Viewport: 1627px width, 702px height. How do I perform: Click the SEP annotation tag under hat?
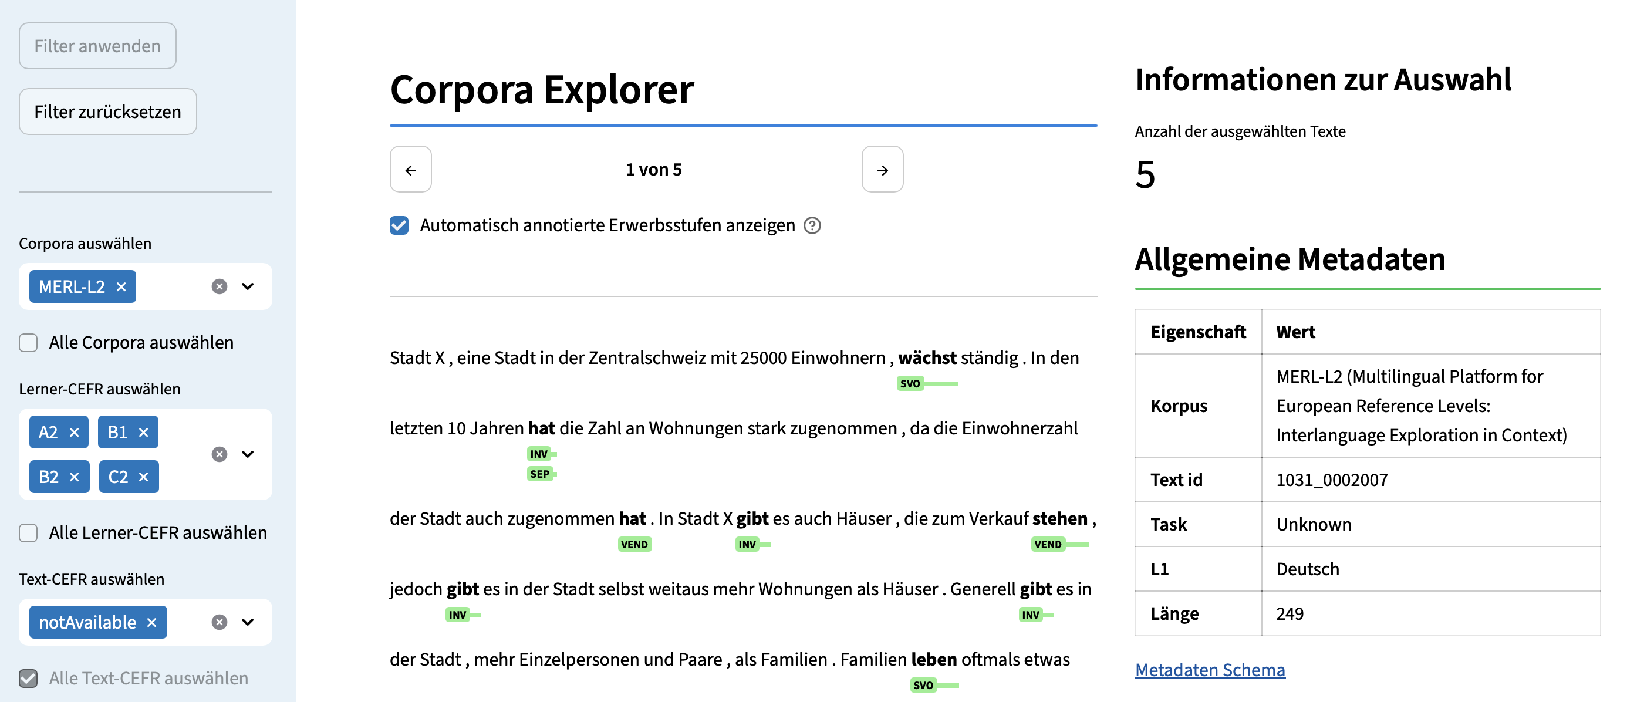coord(539,474)
